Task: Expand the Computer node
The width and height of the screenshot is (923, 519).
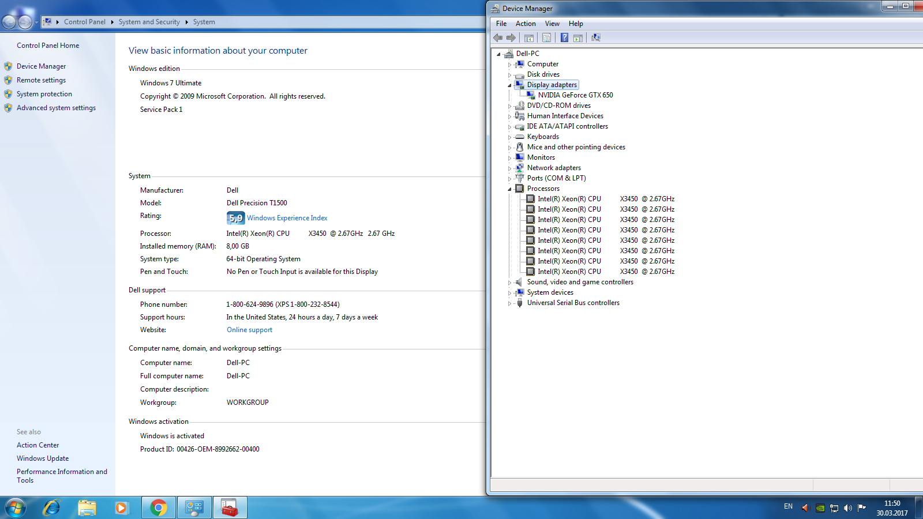Action: pos(509,65)
